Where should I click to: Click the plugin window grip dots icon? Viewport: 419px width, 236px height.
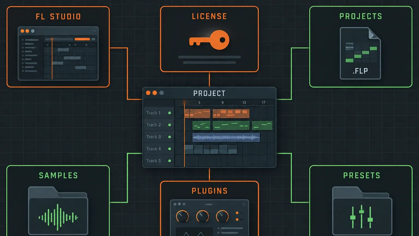pyautogui.click(x=244, y=204)
